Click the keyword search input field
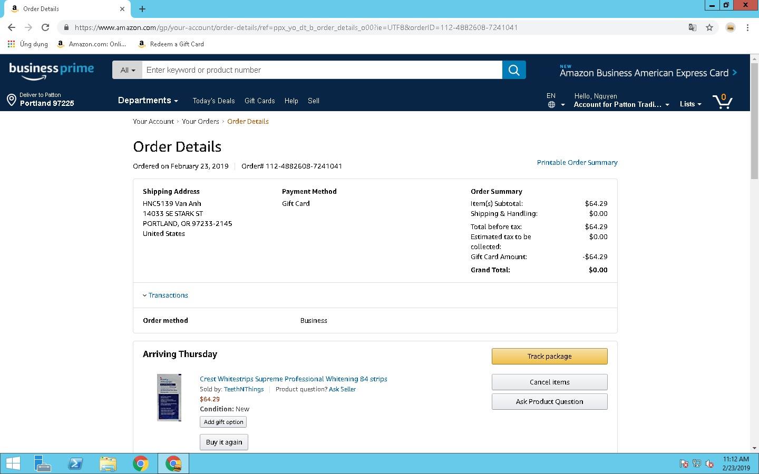 [322, 70]
